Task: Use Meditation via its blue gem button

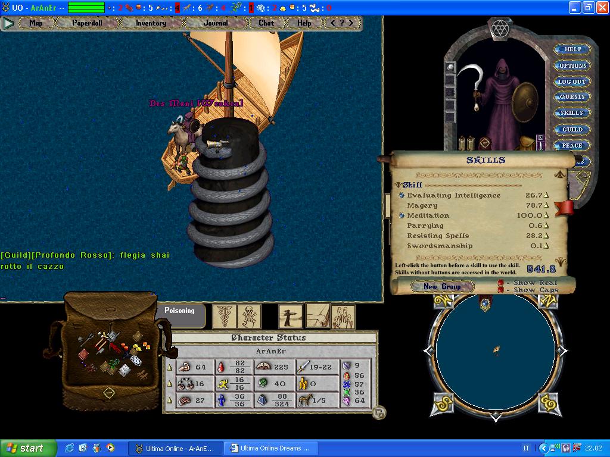Action: click(402, 215)
